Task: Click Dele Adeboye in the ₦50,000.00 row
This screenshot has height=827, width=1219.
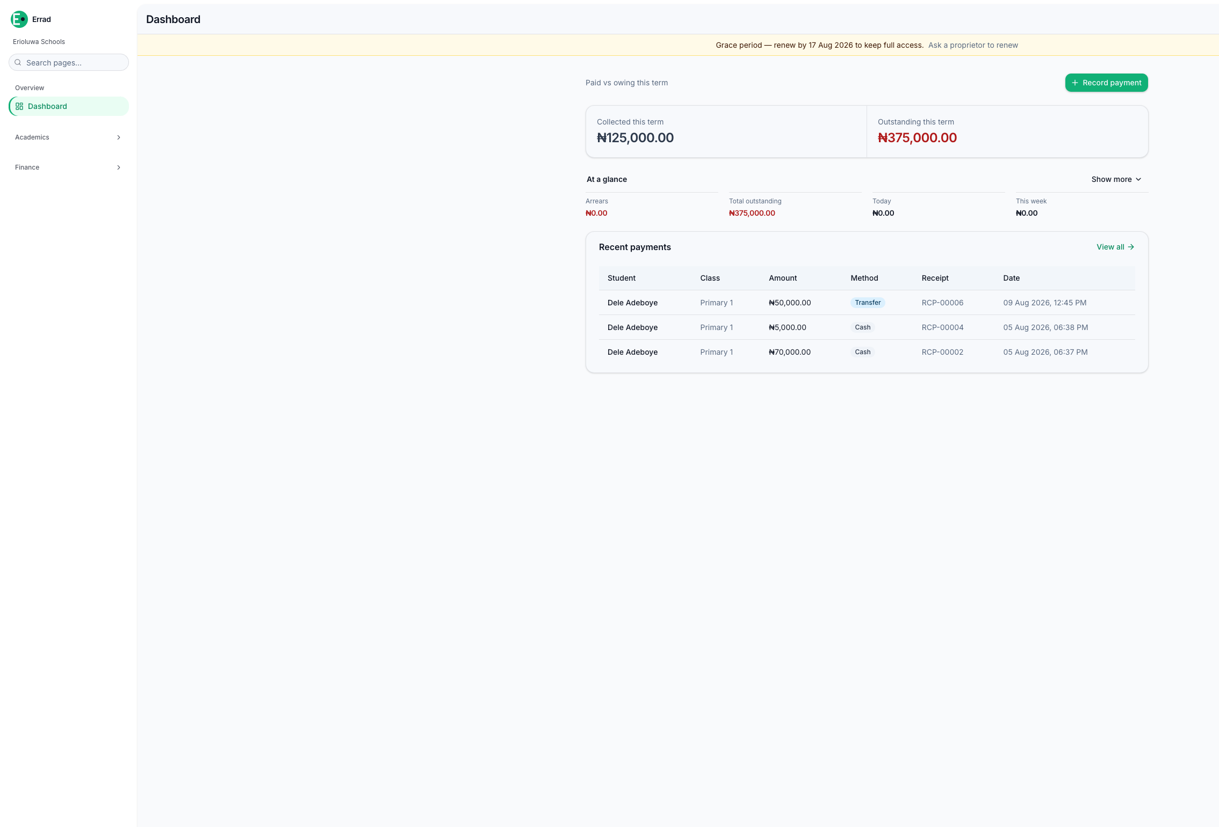Action: 632,303
